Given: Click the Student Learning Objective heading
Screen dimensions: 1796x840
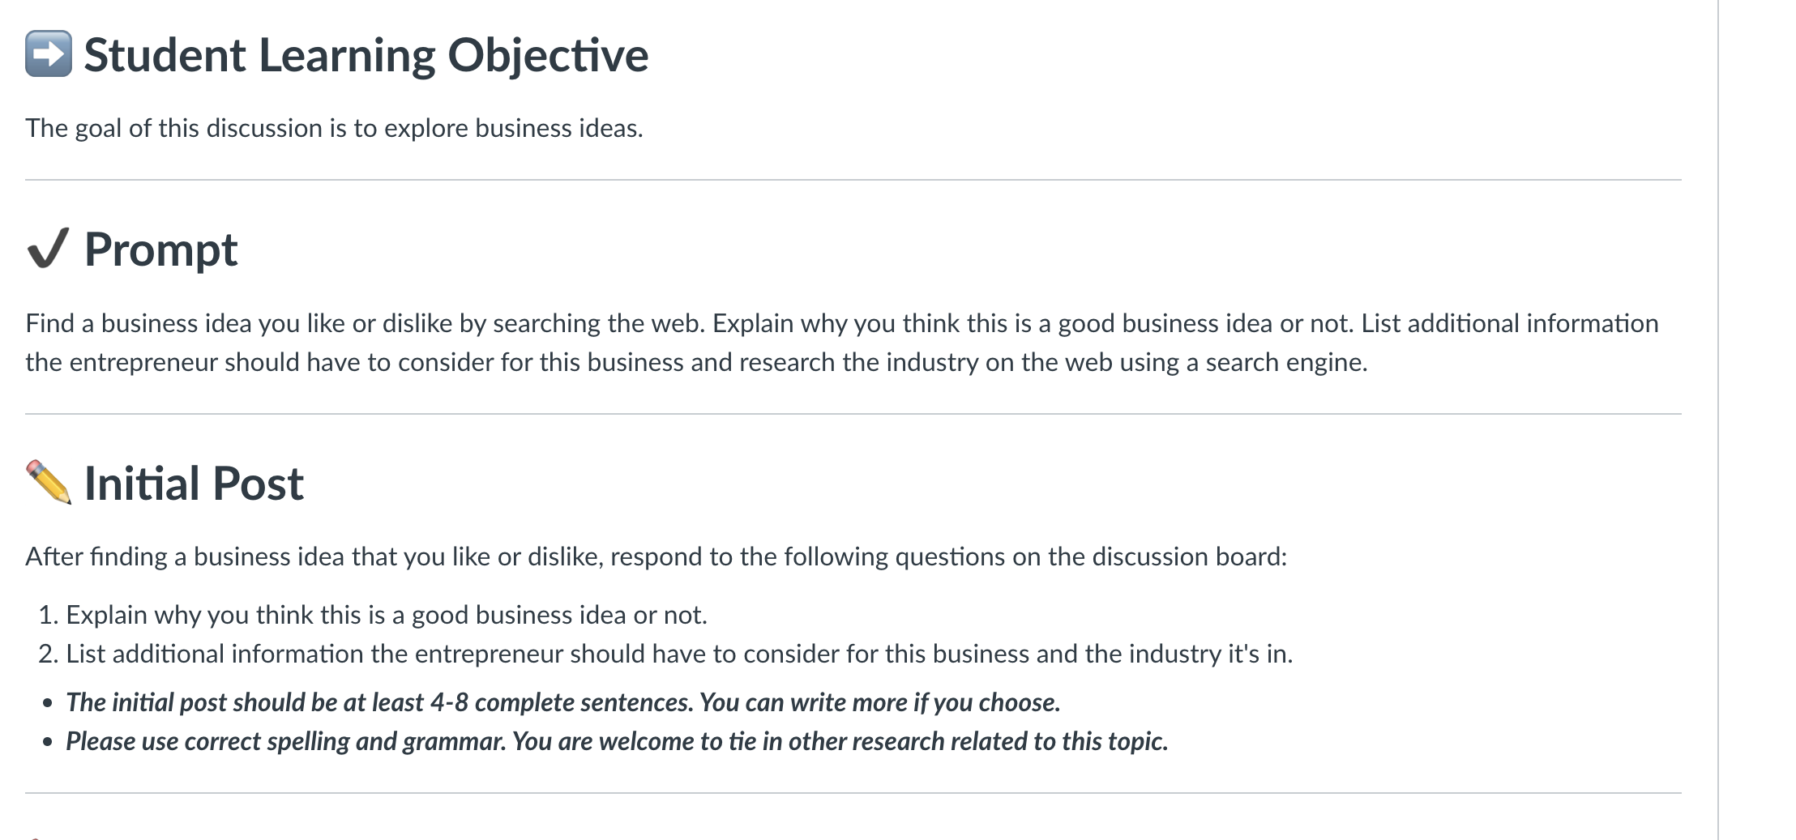Looking at the screenshot, I should [x=366, y=55].
